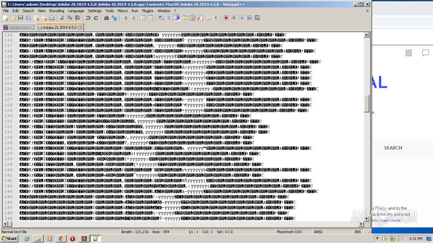Open the Encoding menu
The width and height of the screenshot is (433, 243).
tap(56, 11)
